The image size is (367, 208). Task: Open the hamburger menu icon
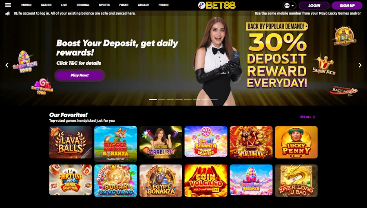8,5
